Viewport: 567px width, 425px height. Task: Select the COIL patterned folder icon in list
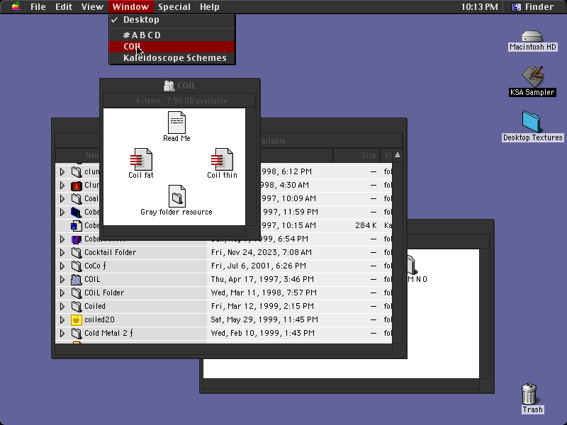pyautogui.click(x=77, y=279)
